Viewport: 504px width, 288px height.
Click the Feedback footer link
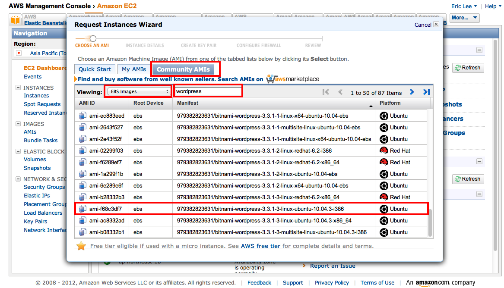click(259, 282)
